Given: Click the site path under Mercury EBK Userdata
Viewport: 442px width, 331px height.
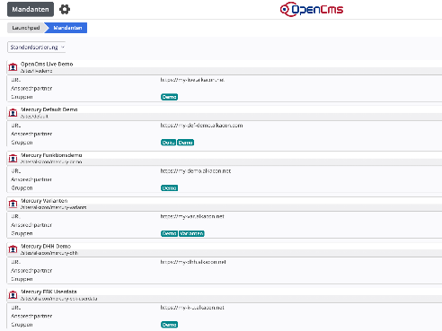Looking at the screenshot, I should coord(59,299).
